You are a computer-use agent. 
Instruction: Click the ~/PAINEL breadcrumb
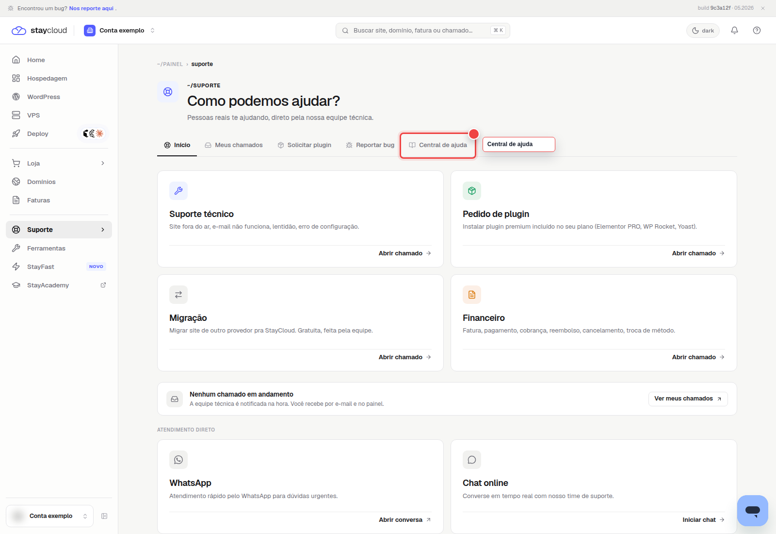pyautogui.click(x=170, y=64)
